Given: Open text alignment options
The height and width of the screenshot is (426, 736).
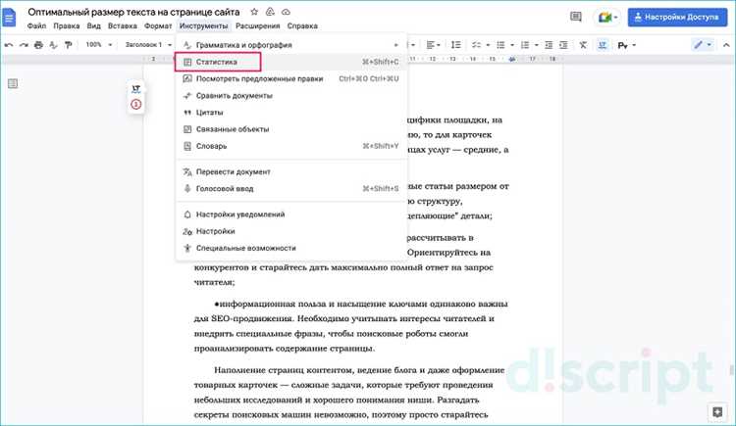Looking at the screenshot, I should click(x=433, y=45).
